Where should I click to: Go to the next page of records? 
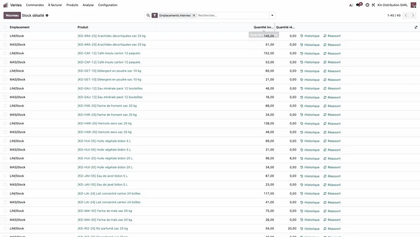(413, 15)
